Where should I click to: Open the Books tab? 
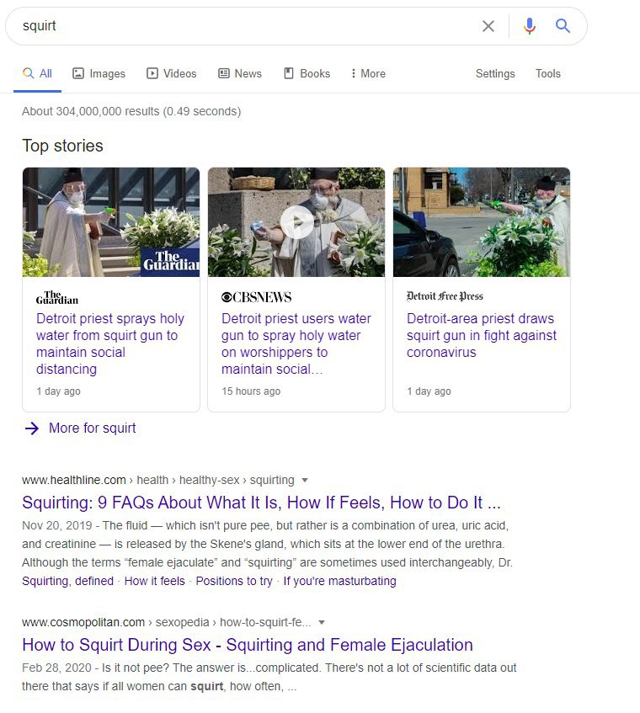coord(307,74)
